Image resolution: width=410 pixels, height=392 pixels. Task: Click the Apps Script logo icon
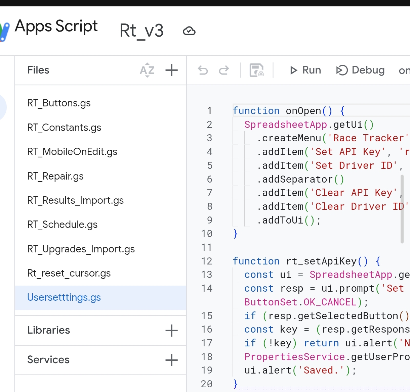pyautogui.click(x=5, y=31)
